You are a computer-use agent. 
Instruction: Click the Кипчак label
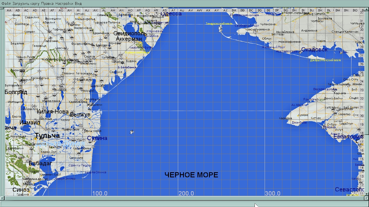[316, 118]
